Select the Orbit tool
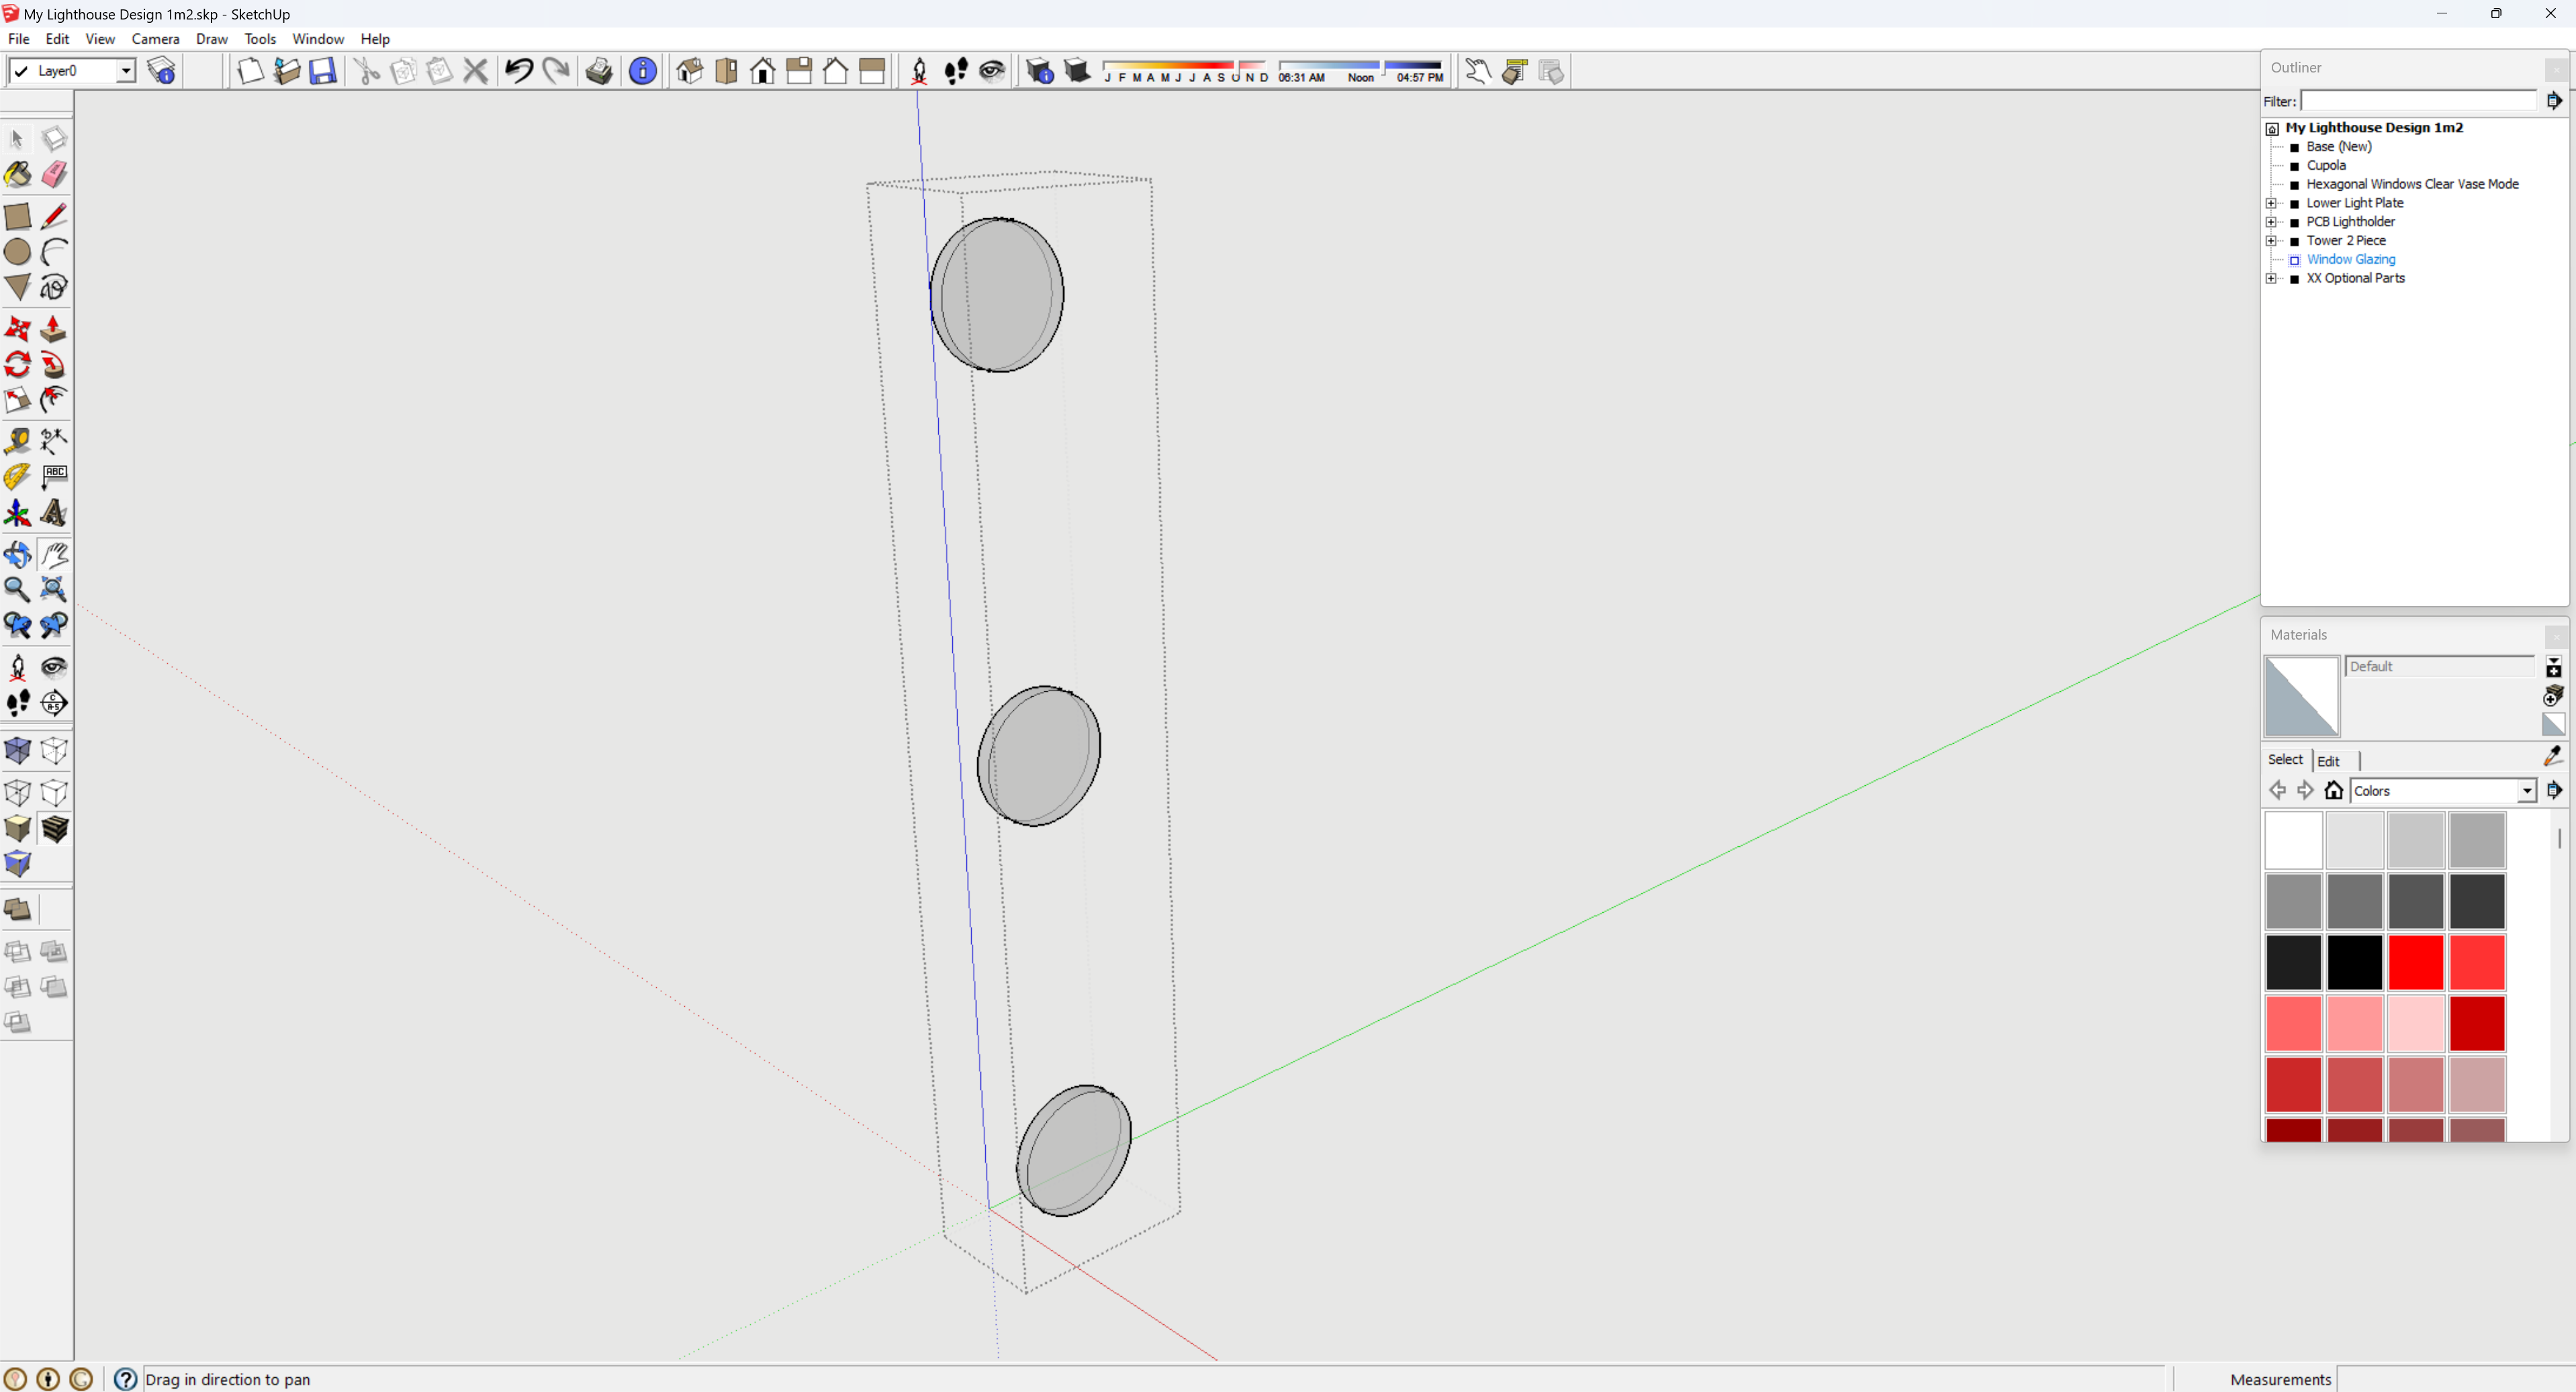 pyautogui.click(x=17, y=554)
